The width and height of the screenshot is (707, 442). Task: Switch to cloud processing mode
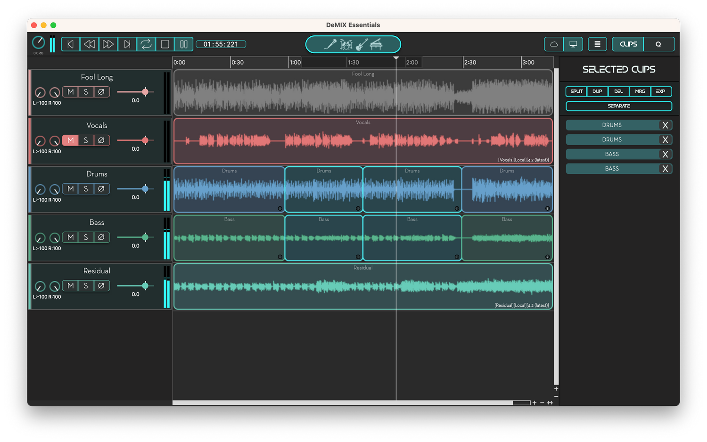pyautogui.click(x=554, y=44)
